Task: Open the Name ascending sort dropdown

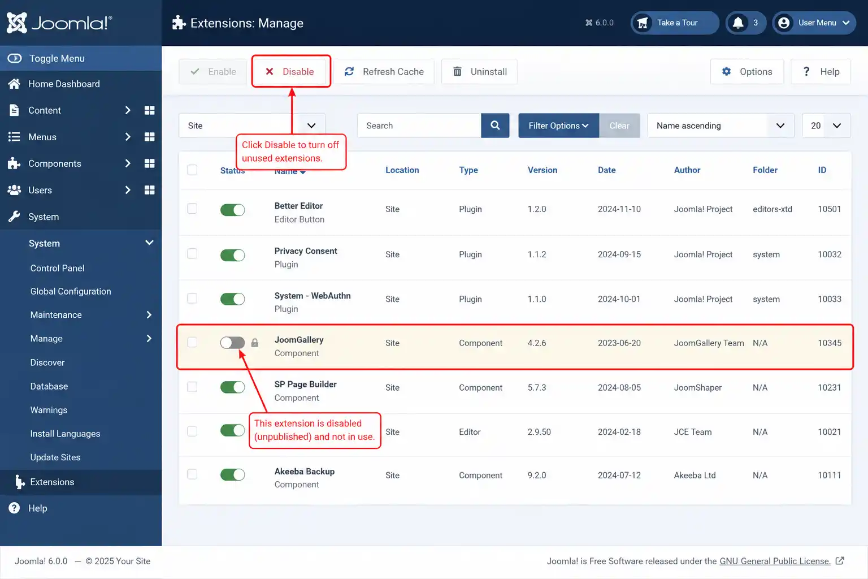Action: [x=721, y=126]
